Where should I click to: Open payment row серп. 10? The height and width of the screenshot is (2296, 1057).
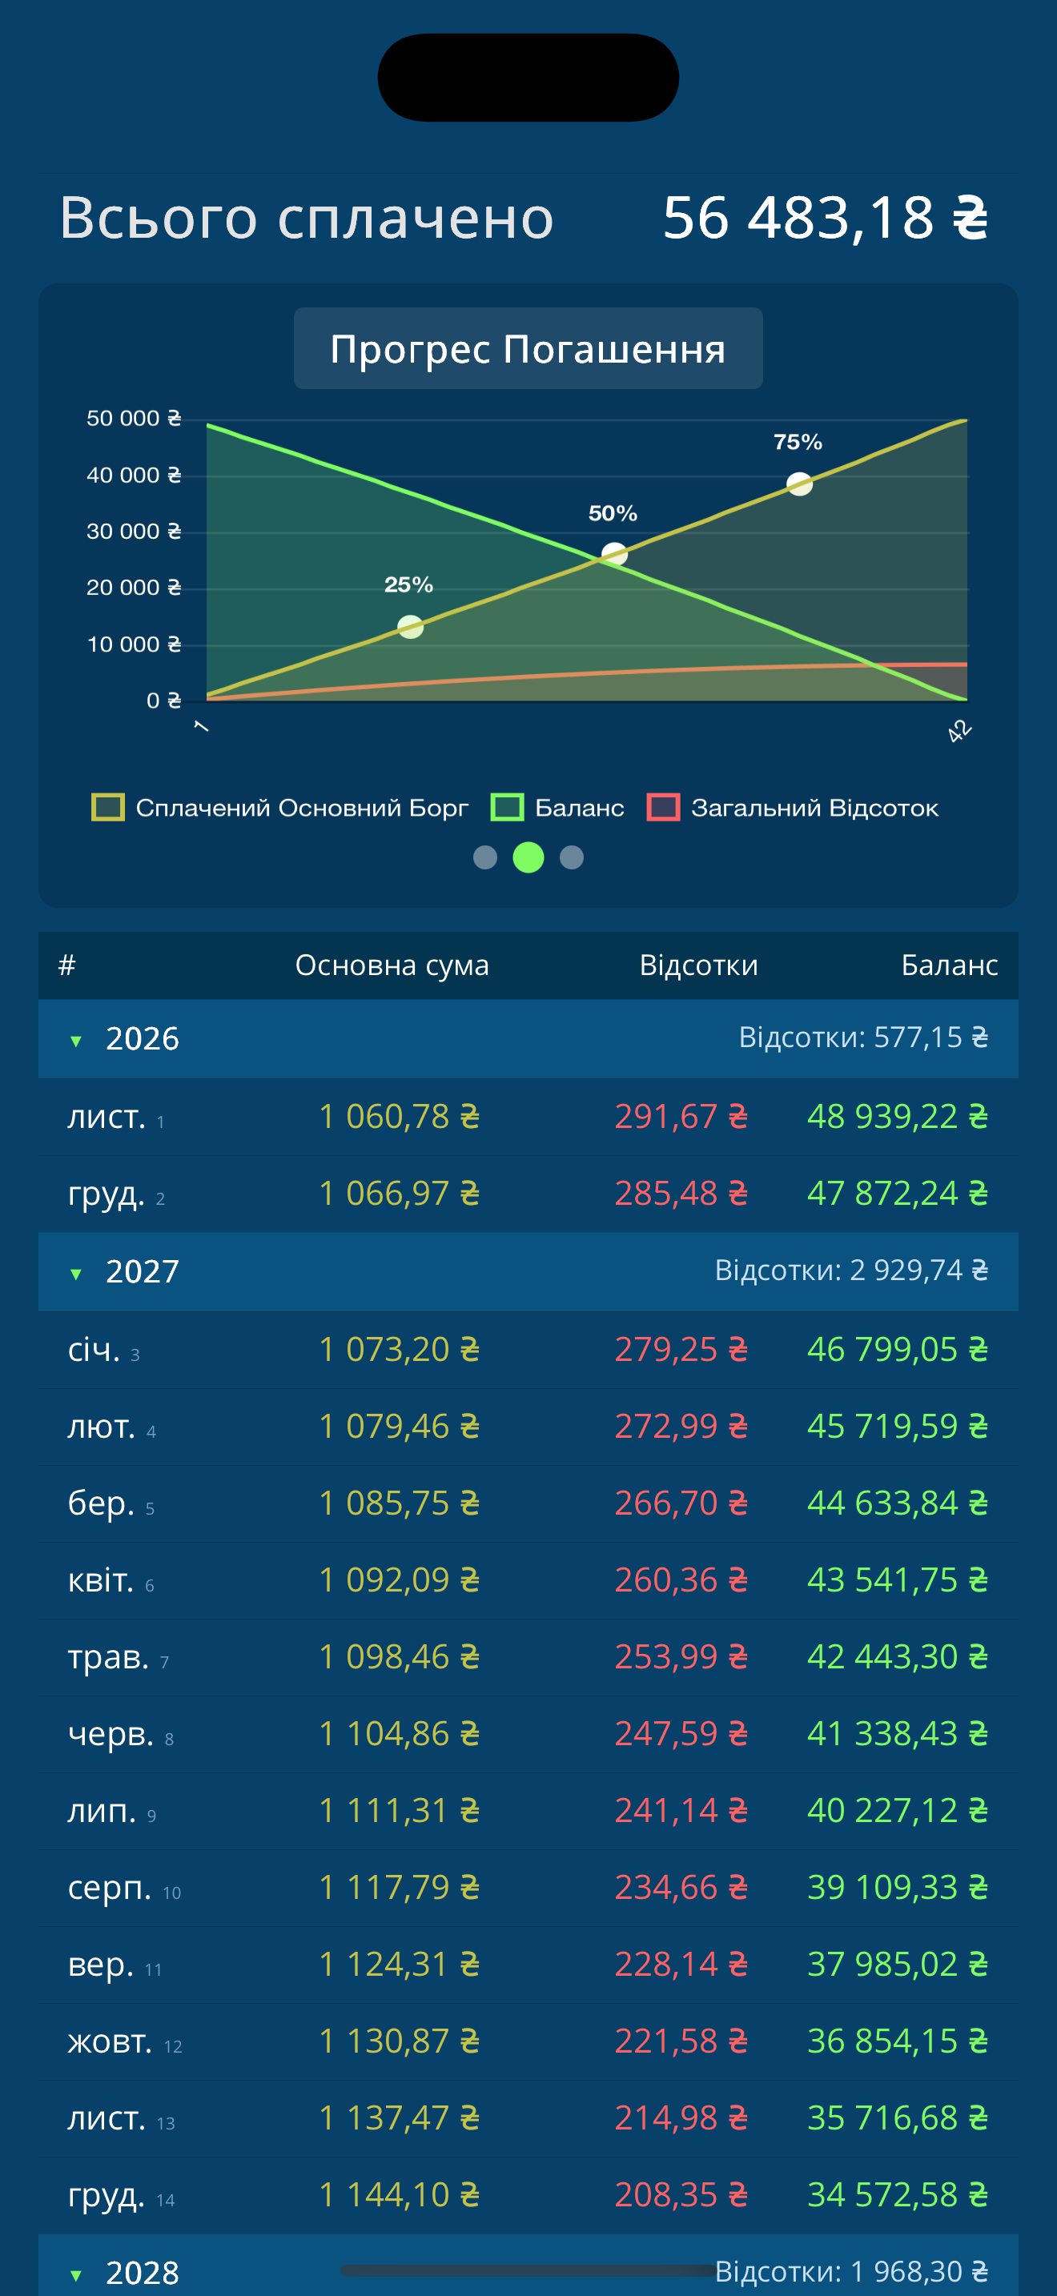tap(528, 1888)
